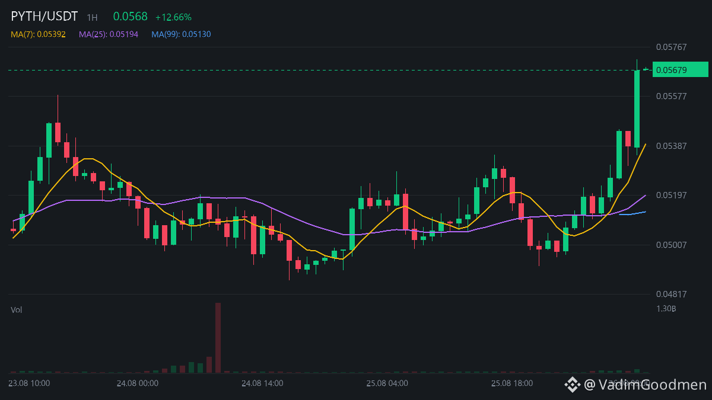This screenshot has width=712, height=400.
Task: Click the 25.08 18:00 time label
Action: (x=512, y=383)
